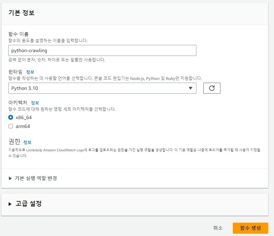Screen dimensions: 274x236
Task: Open 정보 link next to 런타임
Action: (x=30, y=72)
